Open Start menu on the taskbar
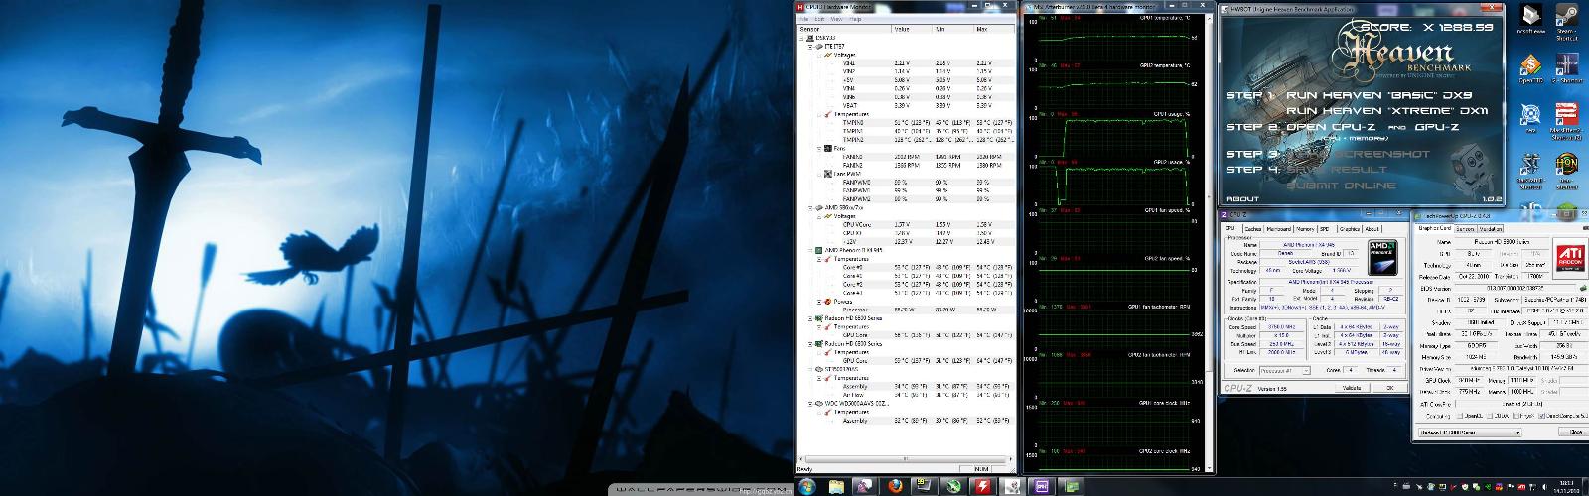This screenshot has height=496, width=1589. pyautogui.click(x=805, y=487)
